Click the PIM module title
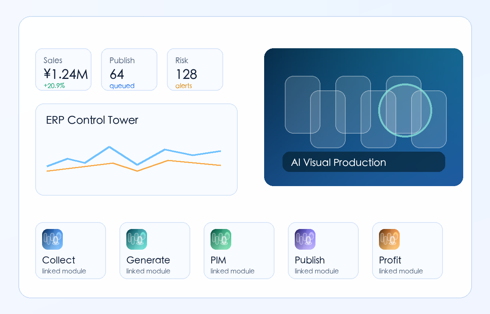 pos(218,260)
